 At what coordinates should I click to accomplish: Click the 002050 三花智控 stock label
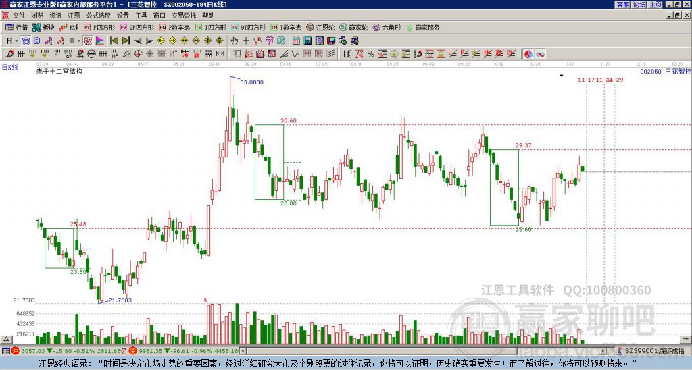(666, 71)
